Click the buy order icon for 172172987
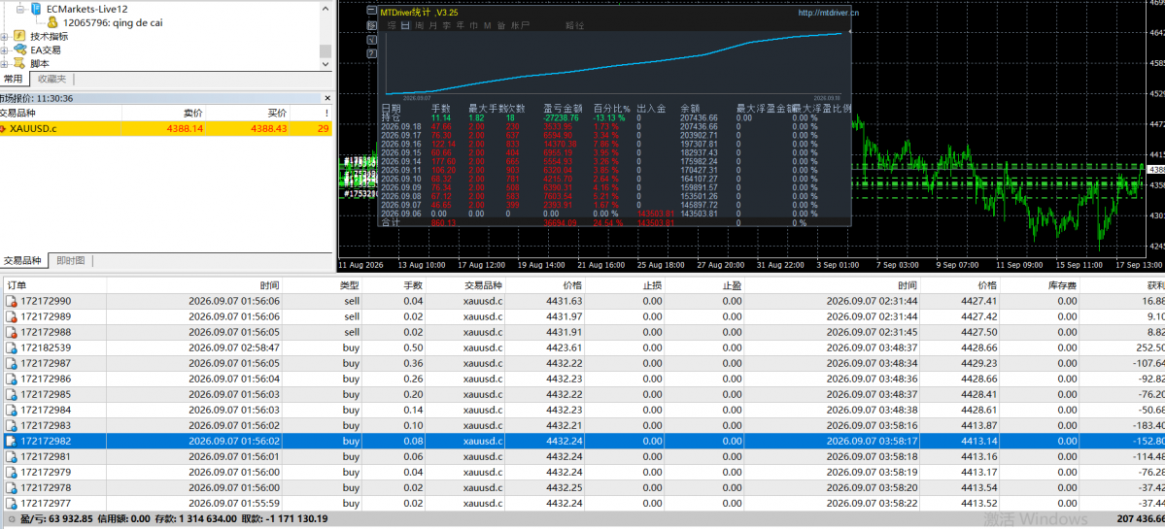This screenshot has height=529, width=1165. tap(11, 363)
